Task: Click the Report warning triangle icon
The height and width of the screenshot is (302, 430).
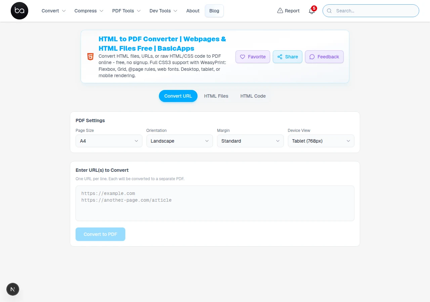Action: (x=280, y=11)
